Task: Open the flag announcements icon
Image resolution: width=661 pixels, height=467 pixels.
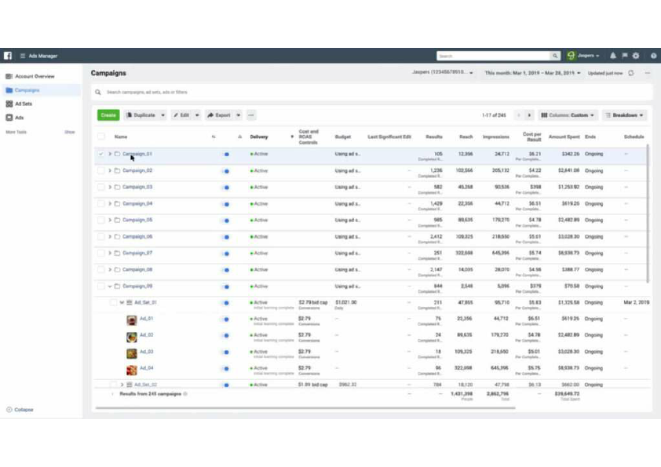Action: (625, 56)
